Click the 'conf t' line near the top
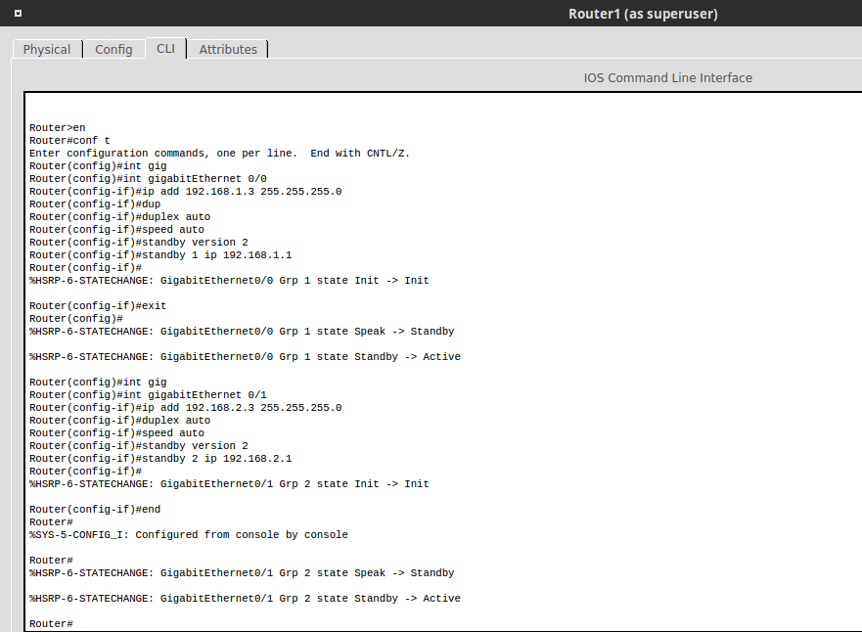The width and height of the screenshot is (862, 632). coord(68,140)
